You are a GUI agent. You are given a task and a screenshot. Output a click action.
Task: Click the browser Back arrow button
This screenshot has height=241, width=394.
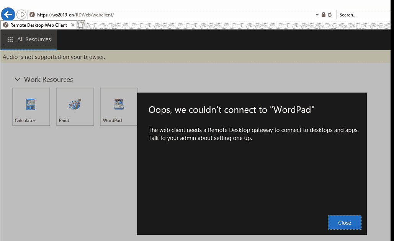tap(8, 15)
